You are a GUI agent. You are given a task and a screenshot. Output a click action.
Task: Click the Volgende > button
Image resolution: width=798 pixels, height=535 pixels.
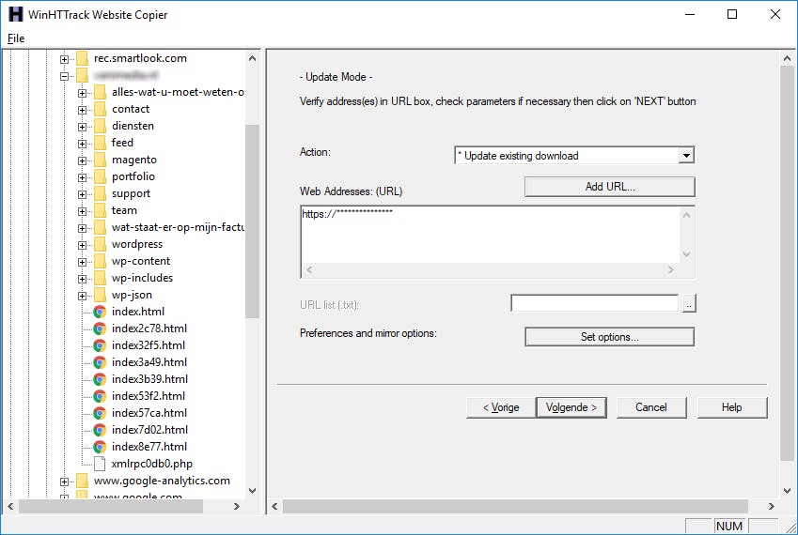point(571,407)
